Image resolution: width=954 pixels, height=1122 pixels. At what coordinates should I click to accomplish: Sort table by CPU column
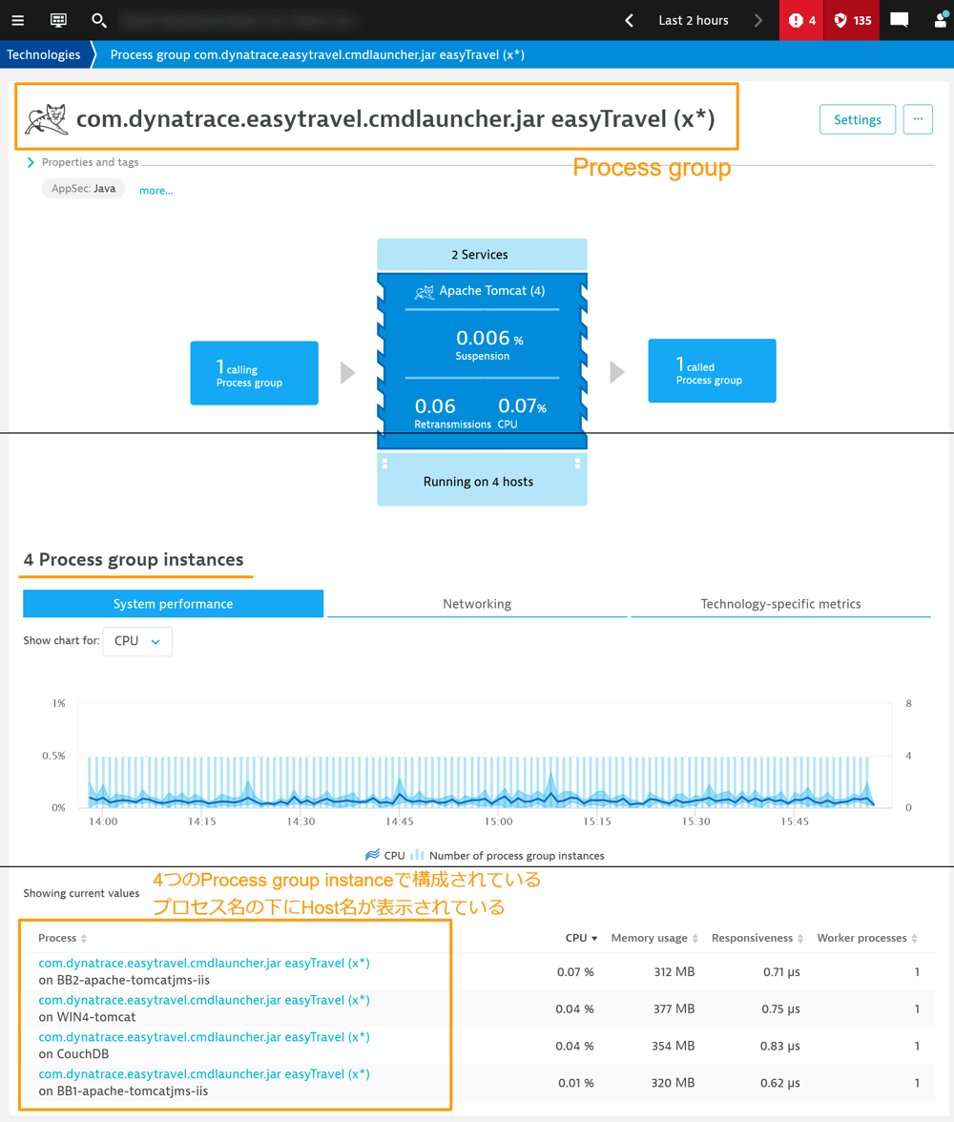coord(581,938)
